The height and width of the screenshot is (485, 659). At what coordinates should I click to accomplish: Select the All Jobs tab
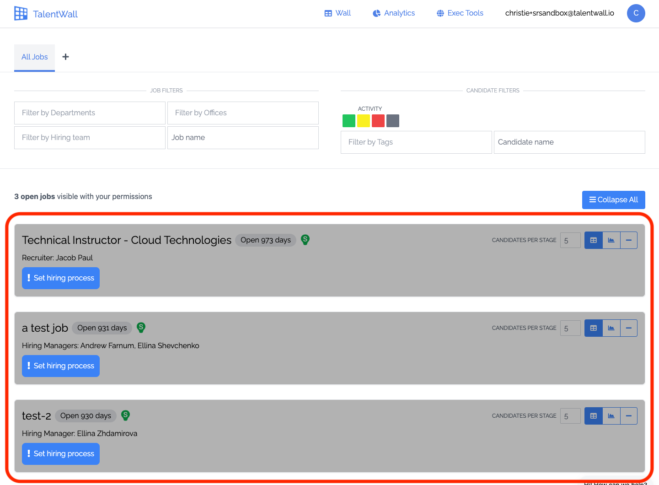coord(35,57)
